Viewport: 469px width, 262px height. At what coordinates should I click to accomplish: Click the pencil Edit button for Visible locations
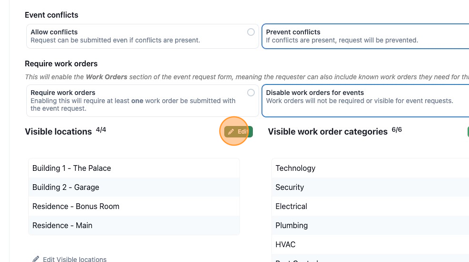pyautogui.click(x=239, y=132)
